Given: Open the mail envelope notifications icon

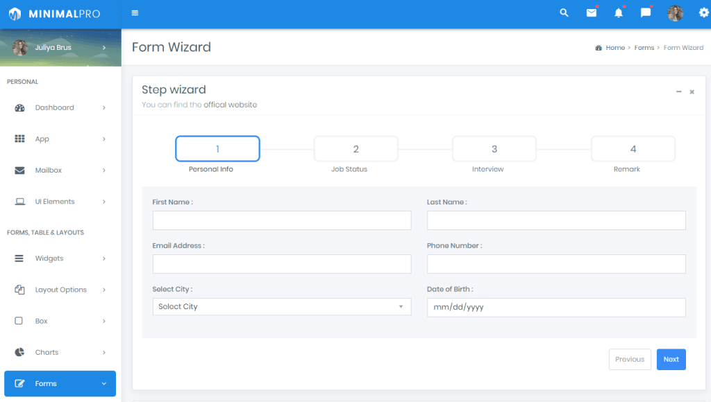Looking at the screenshot, I should pyautogui.click(x=592, y=12).
